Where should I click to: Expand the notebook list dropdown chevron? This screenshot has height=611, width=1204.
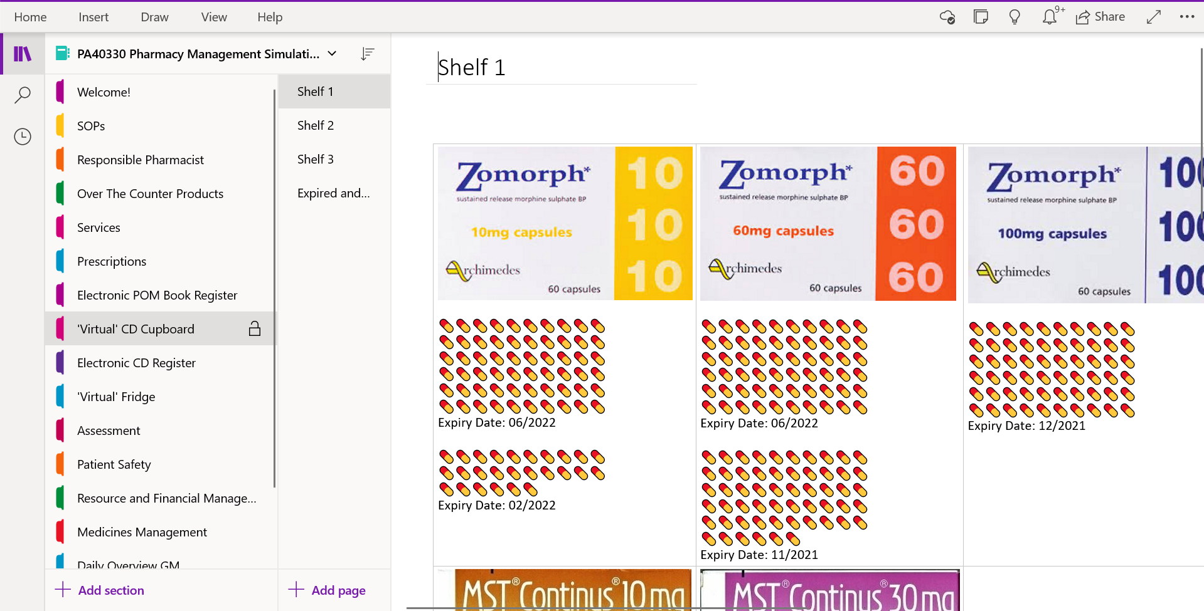tap(332, 54)
